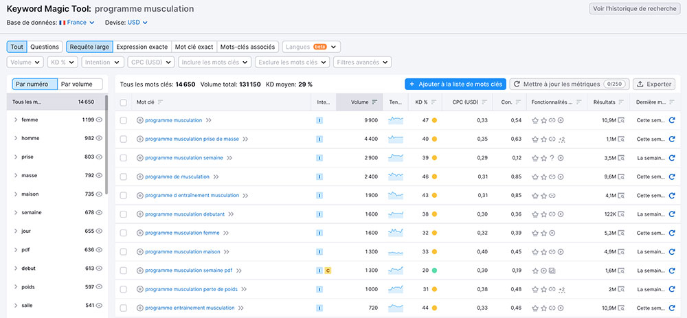Screen dimensions: 687x318
Task: Click the Résultats column sort icon
Action: tap(621, 102)
